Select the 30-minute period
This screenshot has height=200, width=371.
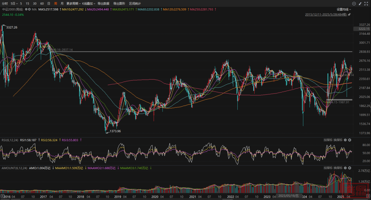click(x=35, y=3)
